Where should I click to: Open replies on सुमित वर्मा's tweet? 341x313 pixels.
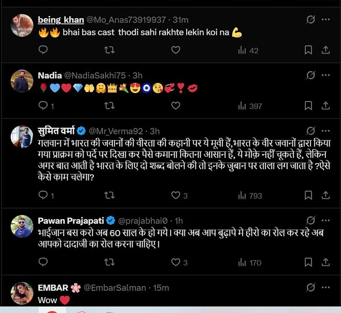(x=46, y=196)
